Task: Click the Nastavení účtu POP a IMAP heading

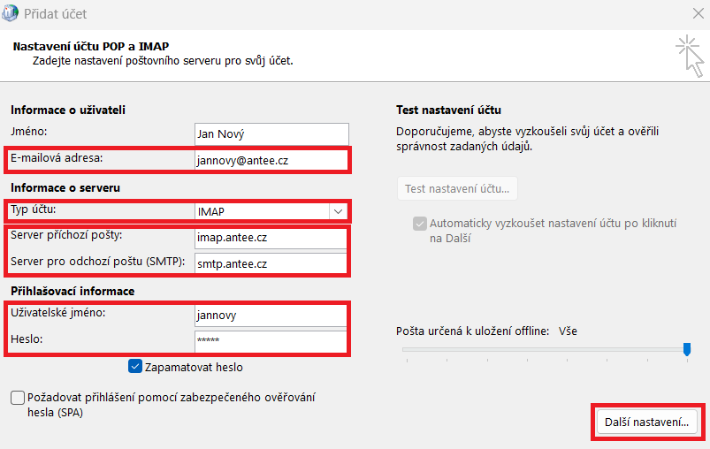Action: 91,46
